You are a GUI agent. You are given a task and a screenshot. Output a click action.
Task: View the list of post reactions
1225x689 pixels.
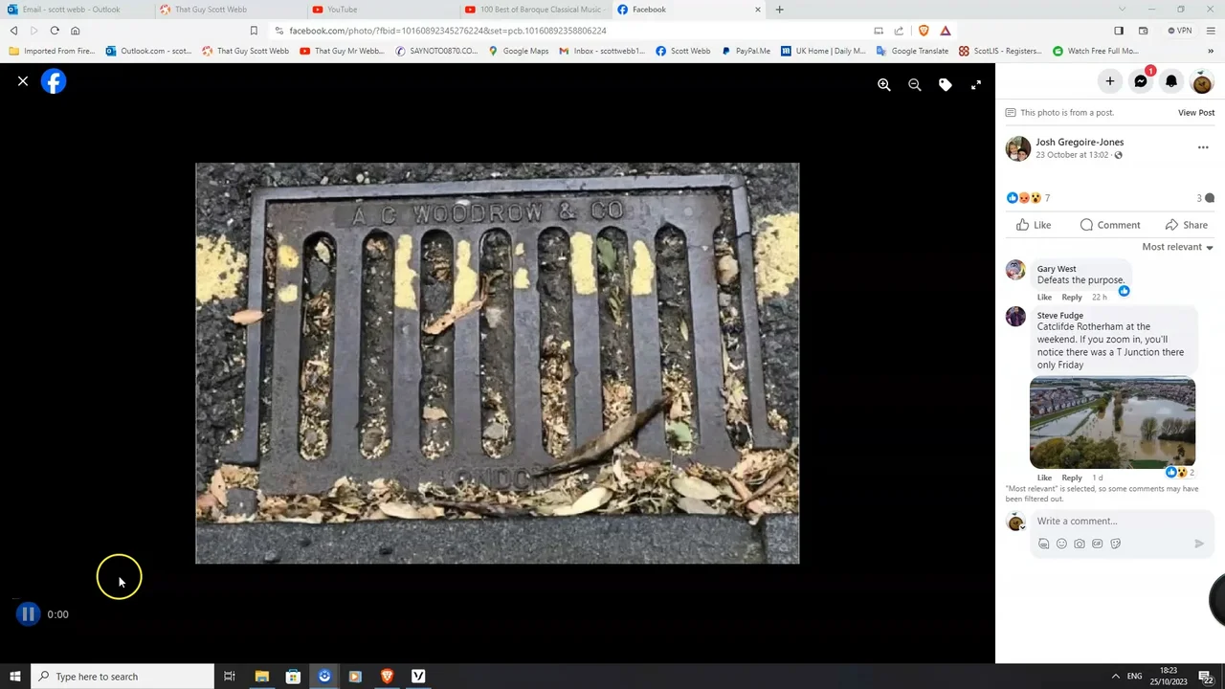[x=1028, y=198]
